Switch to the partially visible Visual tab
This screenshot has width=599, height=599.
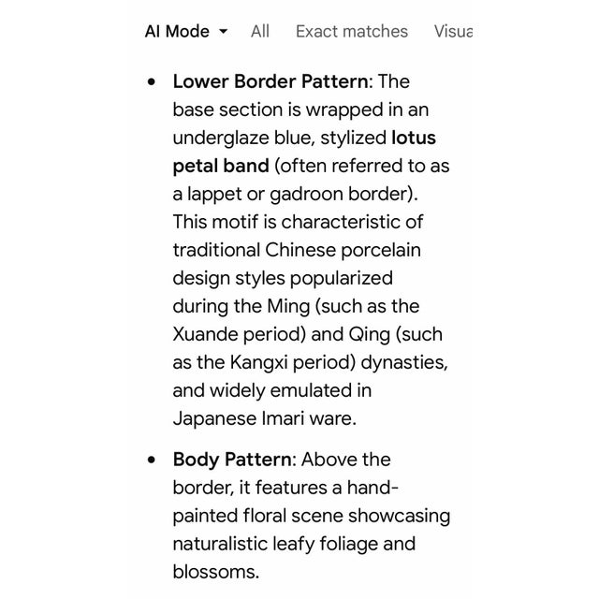point(453,31)
